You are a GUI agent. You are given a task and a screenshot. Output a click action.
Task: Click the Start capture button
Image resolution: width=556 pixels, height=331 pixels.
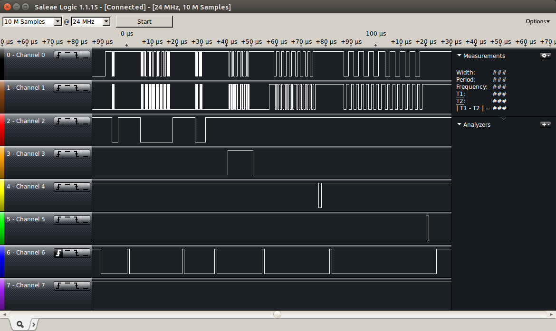point(144,22)
